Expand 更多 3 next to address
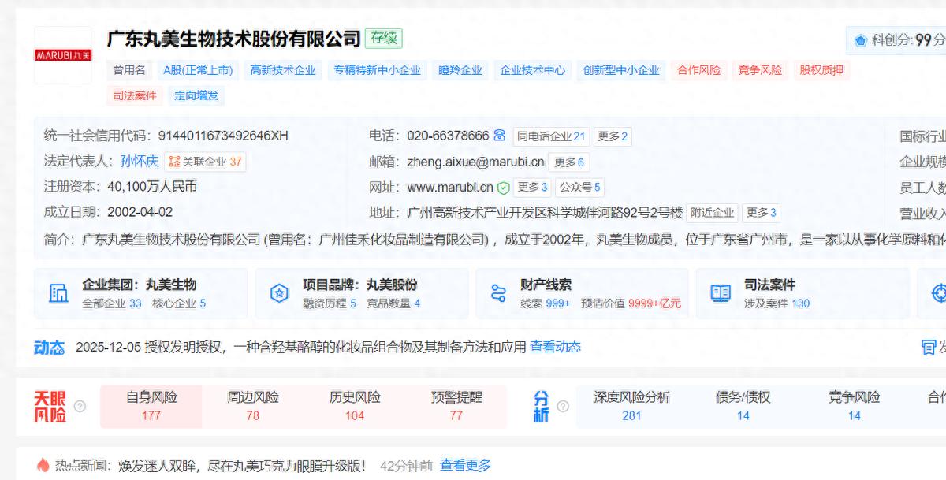Screen dimensions: 946x480 pyautogui.click(x=762, y=213)
